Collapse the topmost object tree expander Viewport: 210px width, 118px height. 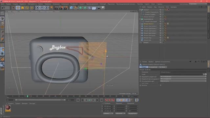(x=140, y=10)
